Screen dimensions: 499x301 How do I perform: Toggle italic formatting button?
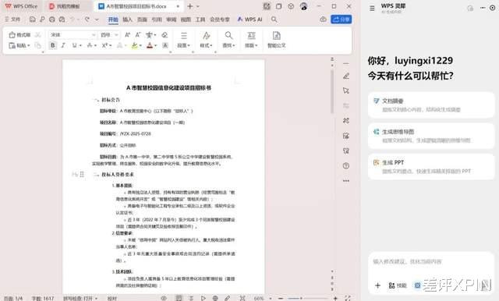point(63,45)
